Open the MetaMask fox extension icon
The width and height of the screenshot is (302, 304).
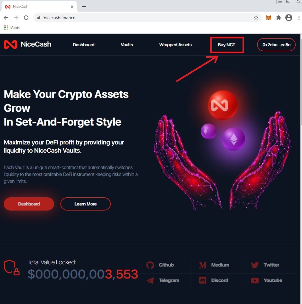(268, 18)
